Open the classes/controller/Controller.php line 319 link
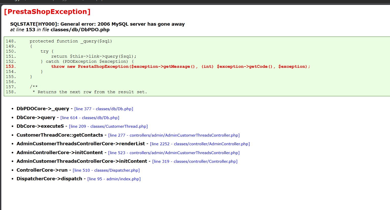The height and width of the screenshot is (210, 390). tap(195, 161)
